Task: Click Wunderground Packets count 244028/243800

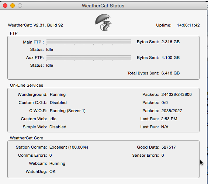Action: click(176, 94)
